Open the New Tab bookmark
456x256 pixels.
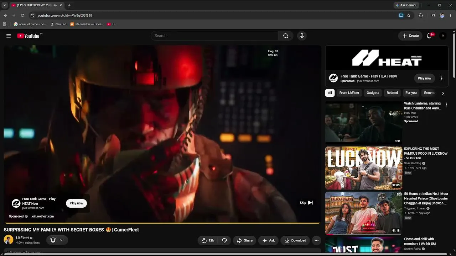(58, 24)
